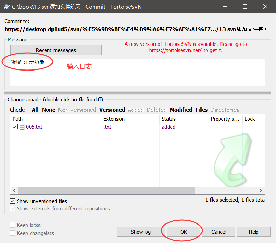Maximize the Commit dialog window
276x243 pixels.
coord(245,7)
